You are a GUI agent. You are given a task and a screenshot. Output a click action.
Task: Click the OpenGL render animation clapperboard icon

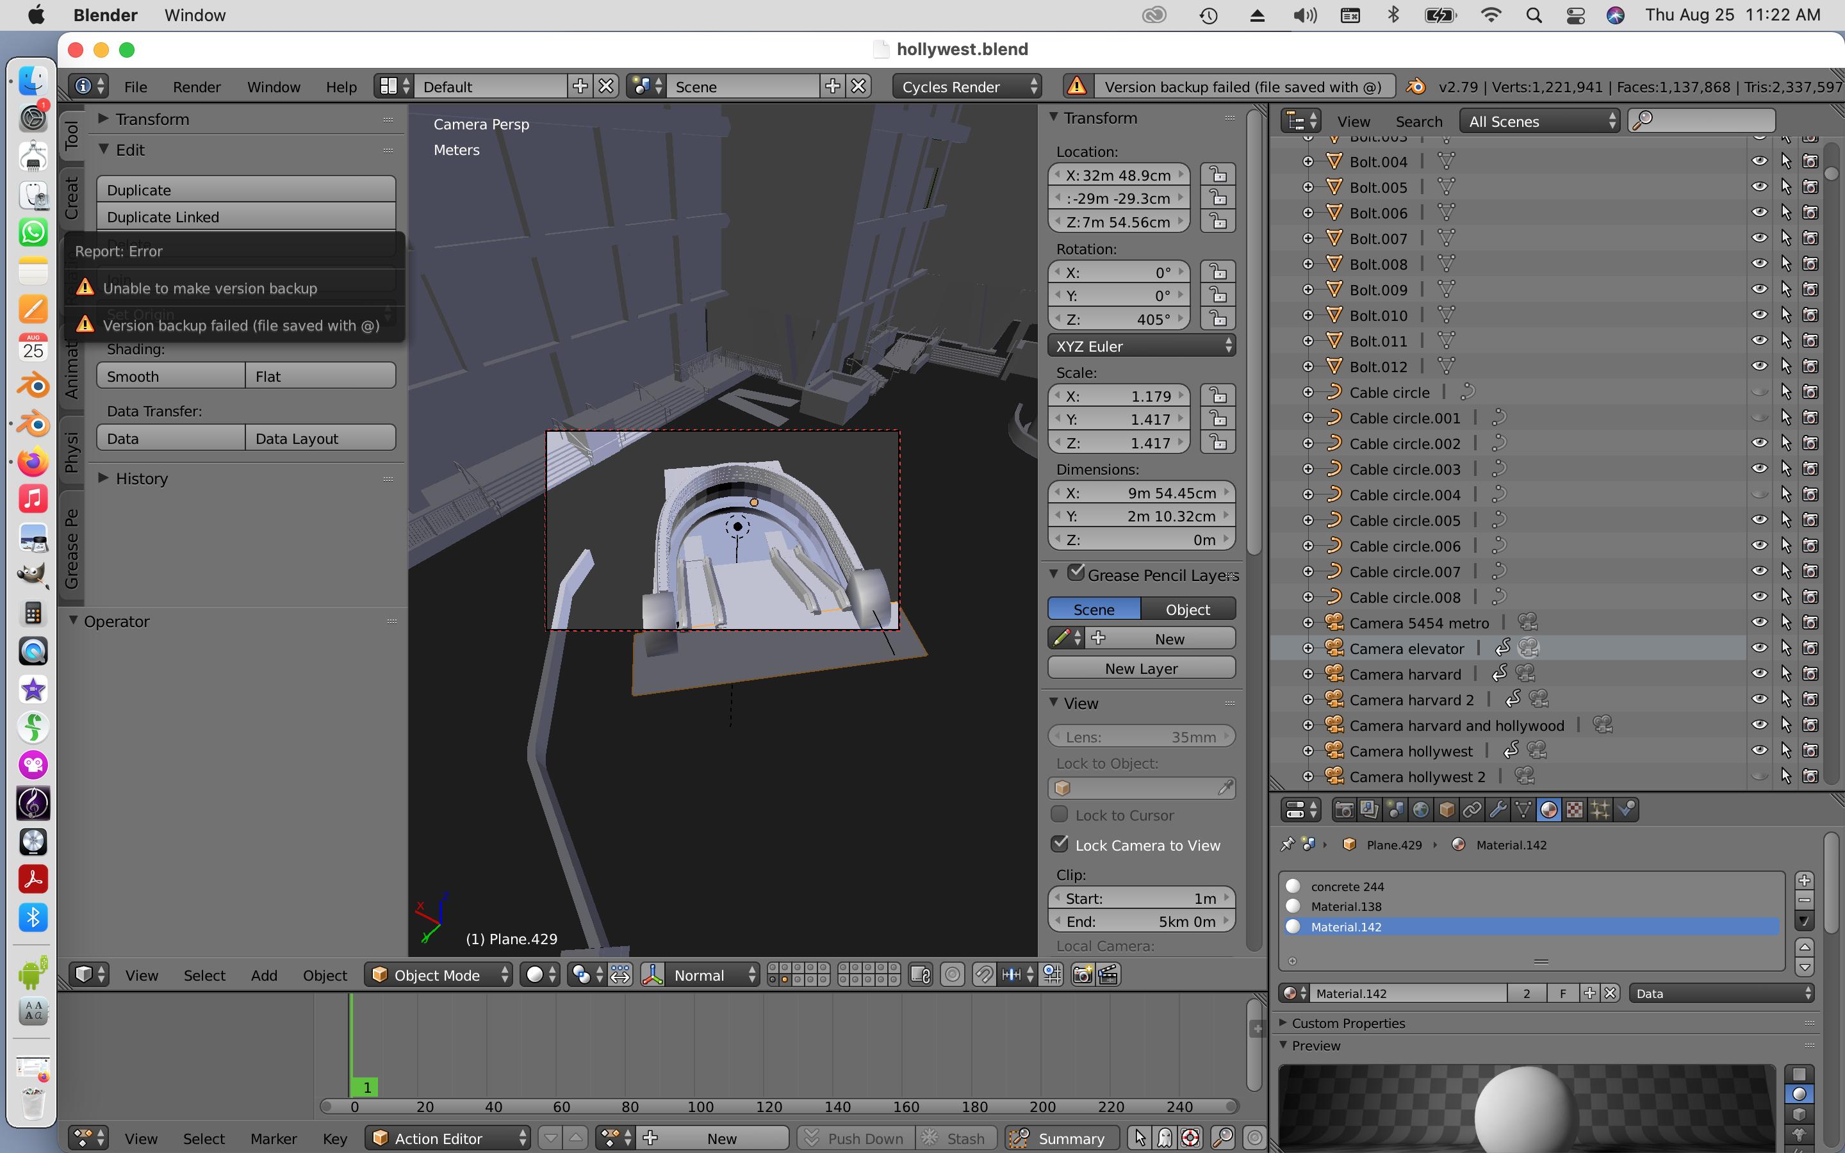(1108, 974)
